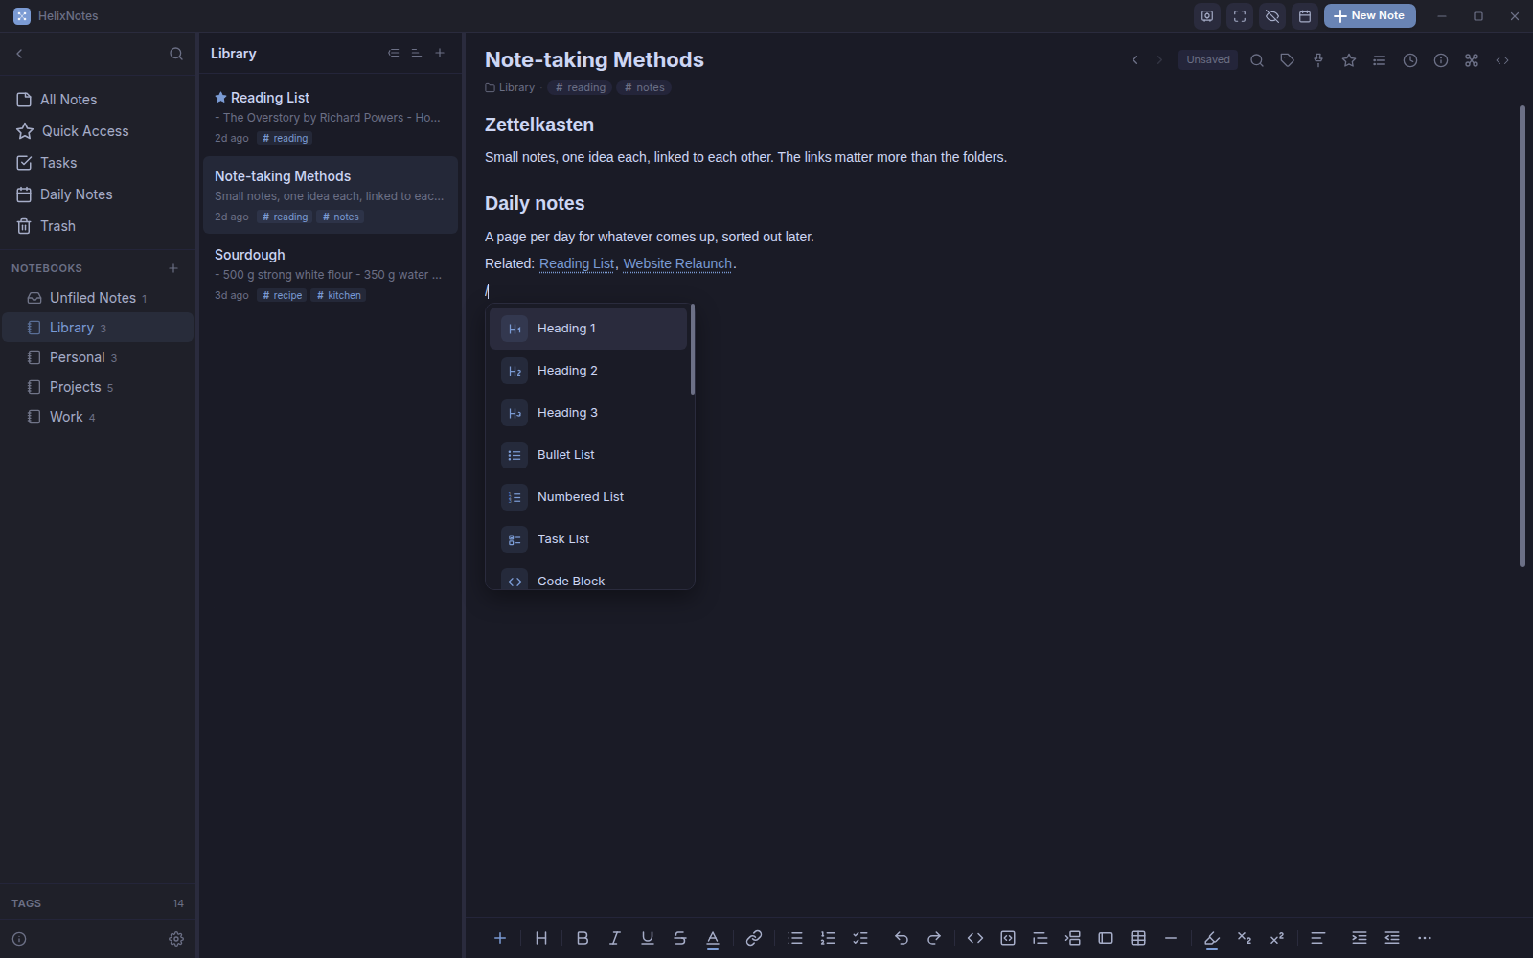Increase indent in the bottom toolbar
The width and height of the screenshot is (1533, 958).
tap(1360, 938)
